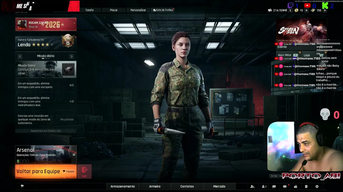This screenshot has width=343, height=192.
Task: Open the map location icon
Action: pyautogui.click(x=295, y=186)
